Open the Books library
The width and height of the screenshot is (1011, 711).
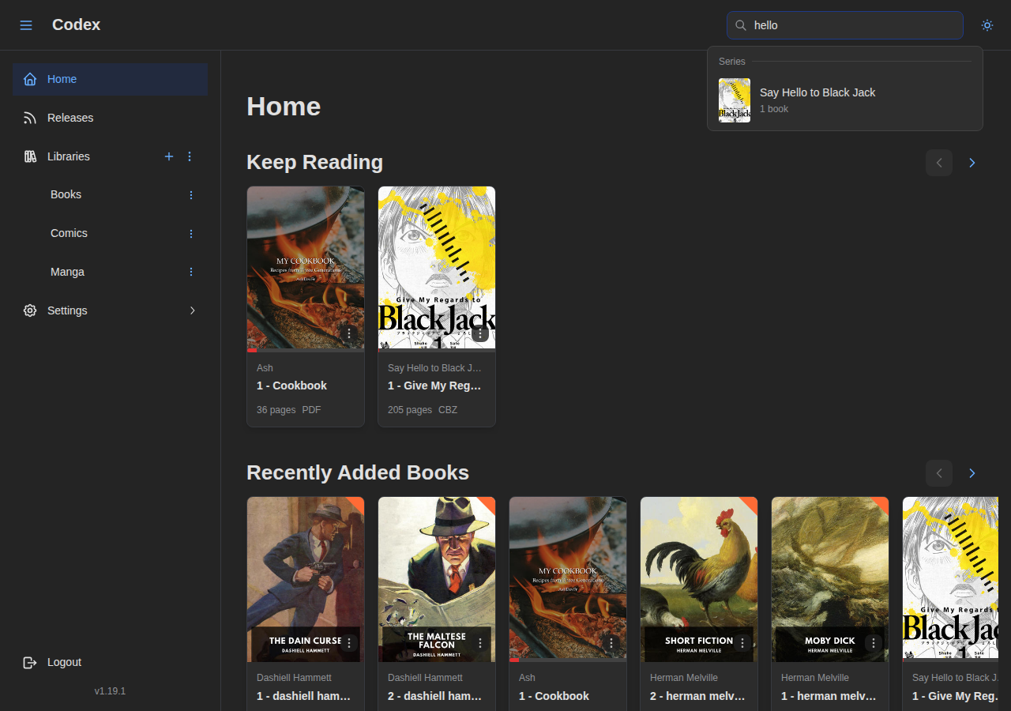(66, 194)
